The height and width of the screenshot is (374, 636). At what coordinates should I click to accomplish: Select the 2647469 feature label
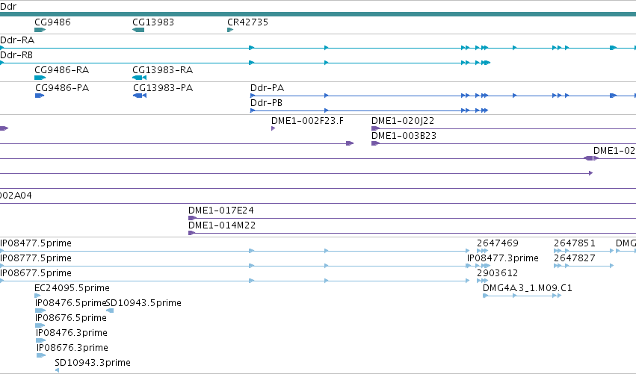point(498,243)
